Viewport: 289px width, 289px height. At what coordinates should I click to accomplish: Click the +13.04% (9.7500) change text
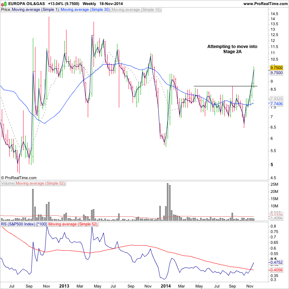(64, 4)
